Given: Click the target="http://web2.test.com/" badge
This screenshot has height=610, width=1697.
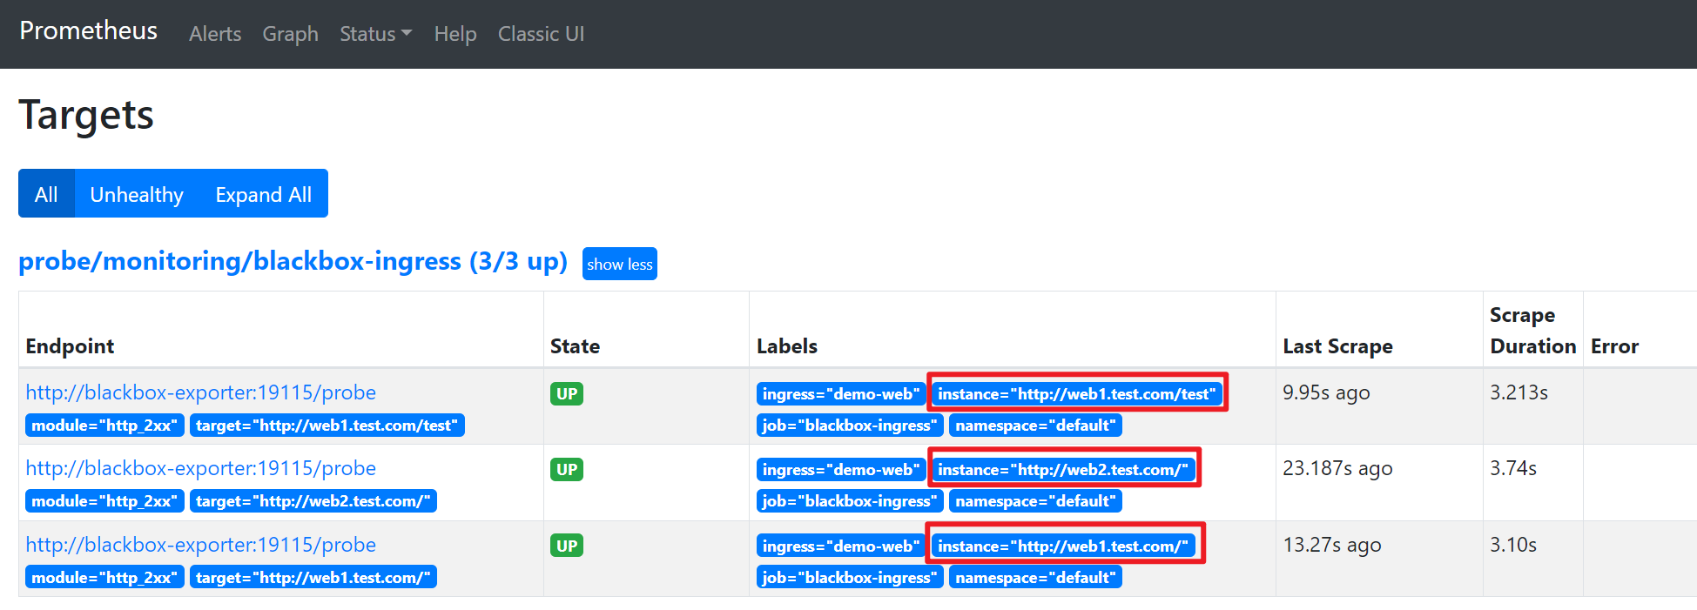Looking at the screenshot, I should click(313, 501).
